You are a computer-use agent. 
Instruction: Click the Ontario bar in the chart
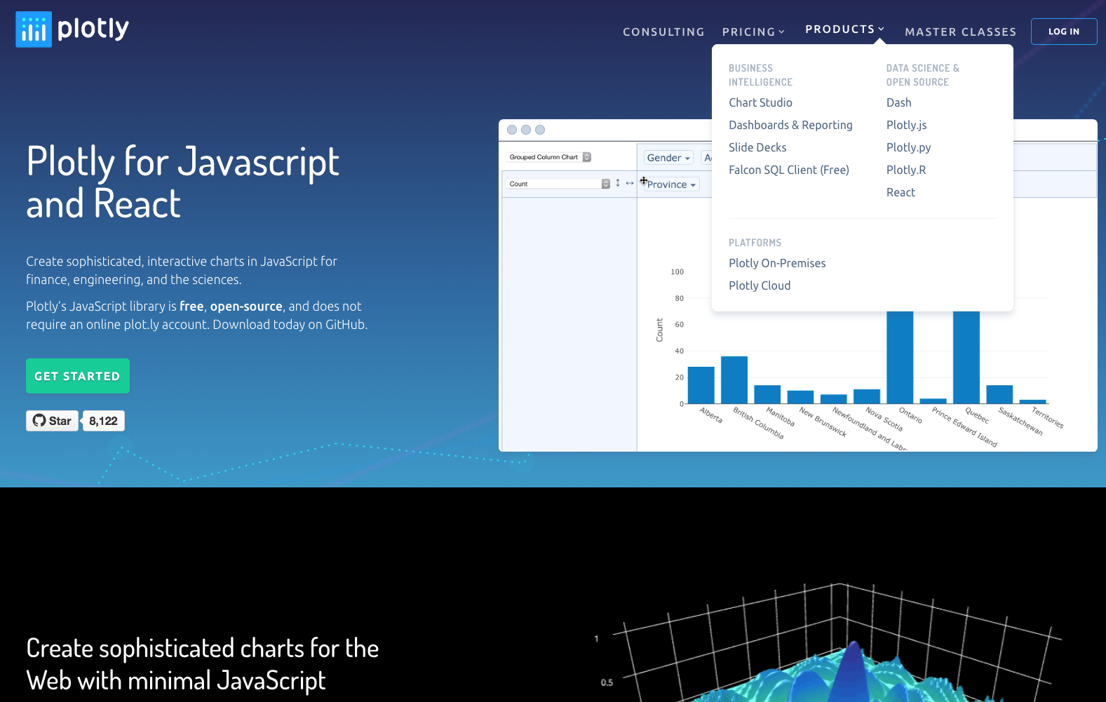(900, 357)
